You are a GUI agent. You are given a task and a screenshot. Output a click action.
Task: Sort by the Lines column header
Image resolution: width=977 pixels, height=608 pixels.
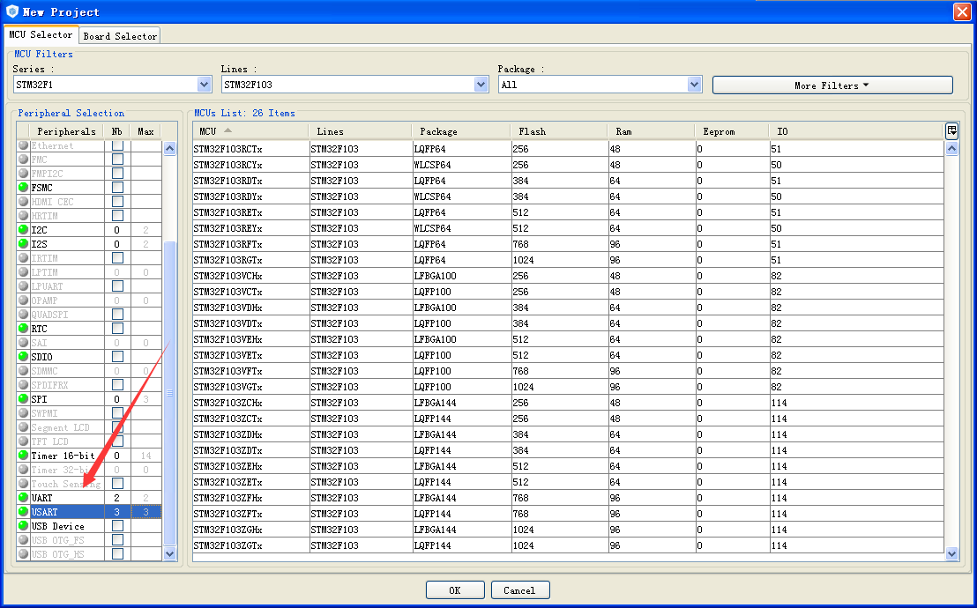[x=360, y=131]
